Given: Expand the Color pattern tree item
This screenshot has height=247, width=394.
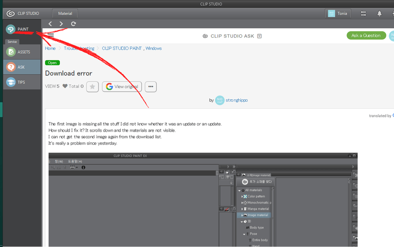Looking at the screenshot, I should pos(242,197).
